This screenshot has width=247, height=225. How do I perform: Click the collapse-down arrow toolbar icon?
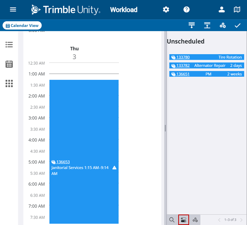192,25
